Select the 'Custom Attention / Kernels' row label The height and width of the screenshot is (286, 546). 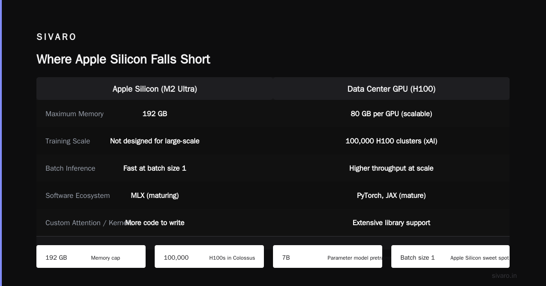click(x=89, y=223)
